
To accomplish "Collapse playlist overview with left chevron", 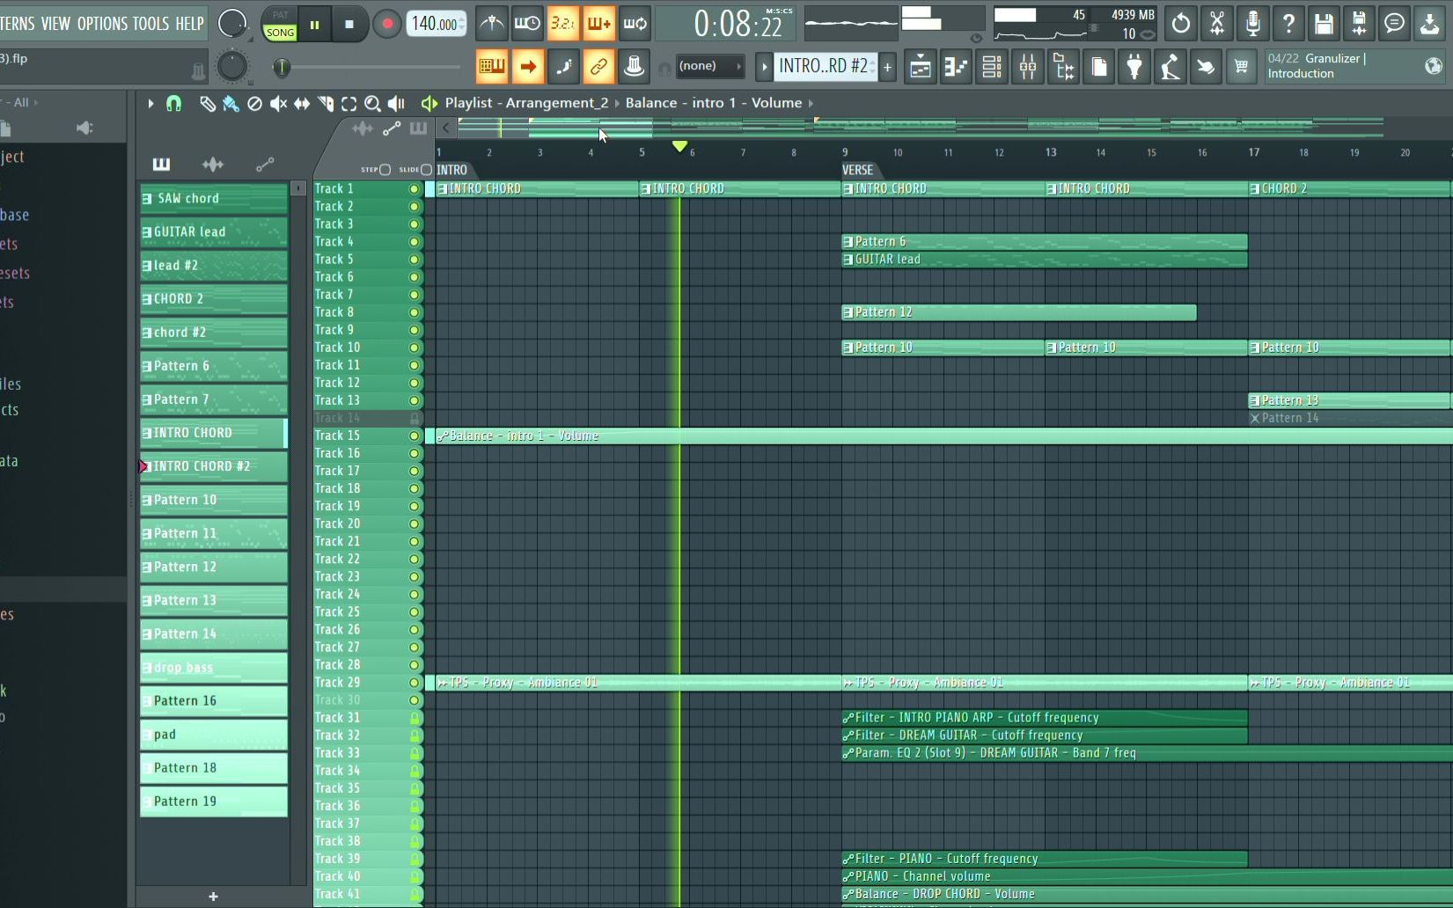I will 446,128.
